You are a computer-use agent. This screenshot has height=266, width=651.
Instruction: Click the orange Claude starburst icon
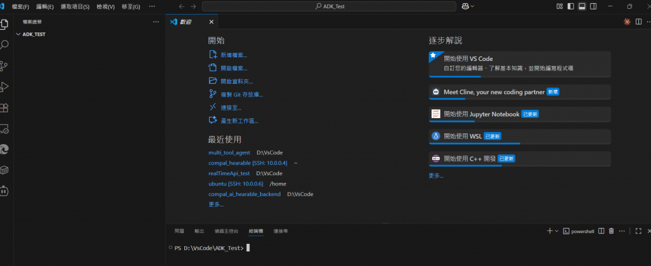click(x=627, y=22)
